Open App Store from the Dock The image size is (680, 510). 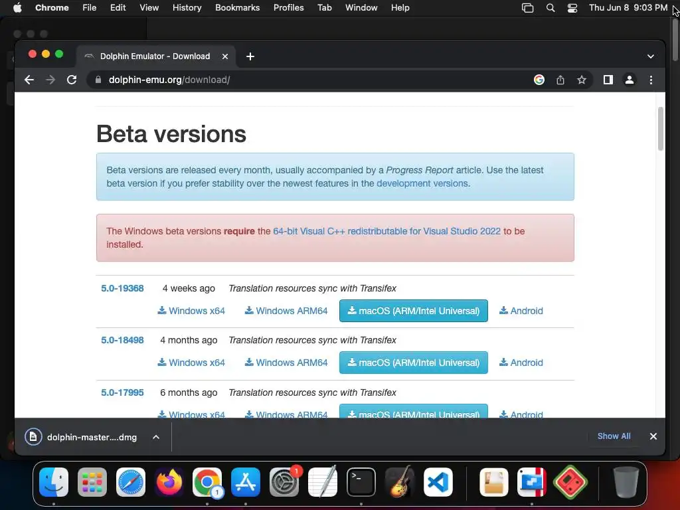pyautogui.click(x=246, y=482)
